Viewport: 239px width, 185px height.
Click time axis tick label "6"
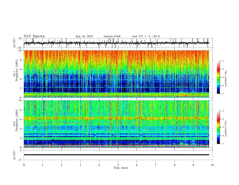137,165
